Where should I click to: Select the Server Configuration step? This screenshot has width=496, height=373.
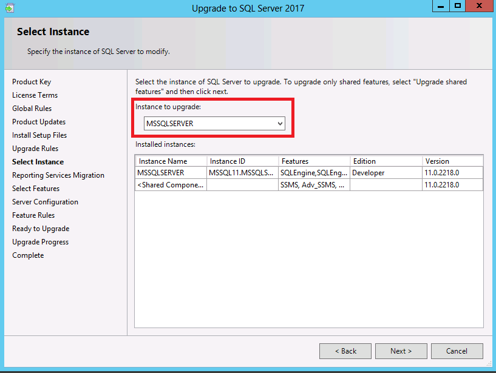46,202
